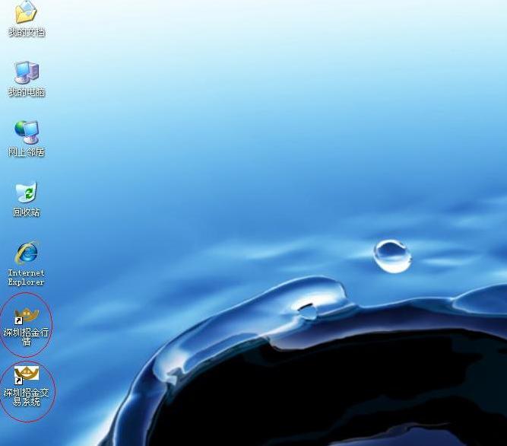Select the 我的文档 folder icon

click(26, 11)
